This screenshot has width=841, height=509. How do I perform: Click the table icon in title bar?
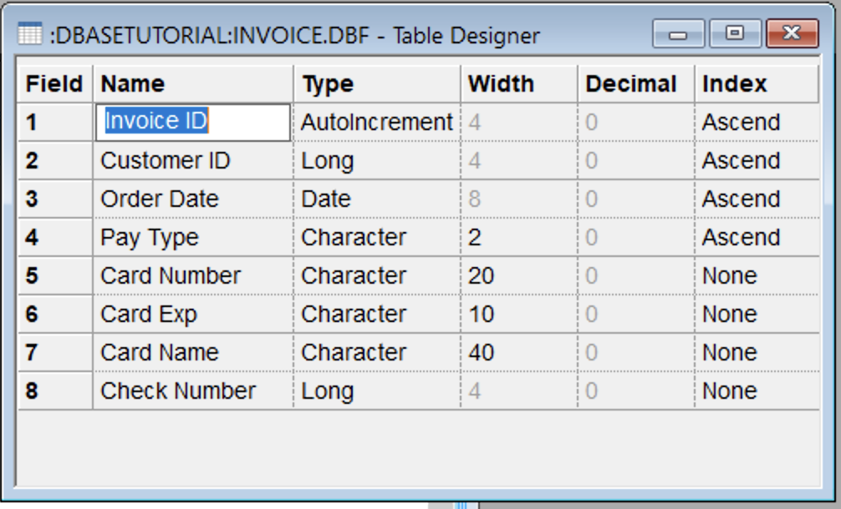pos(29,35)
